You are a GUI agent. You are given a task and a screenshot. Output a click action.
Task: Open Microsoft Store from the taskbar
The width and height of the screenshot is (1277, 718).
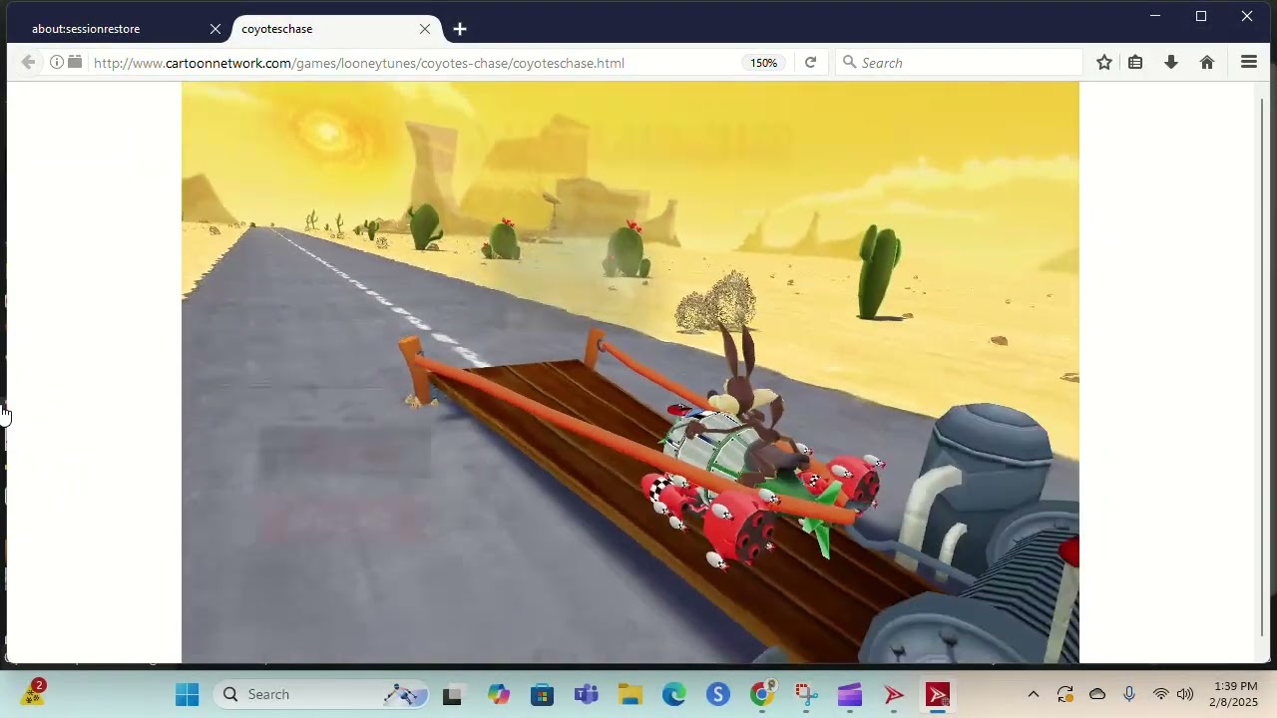[x=542, y=694]
